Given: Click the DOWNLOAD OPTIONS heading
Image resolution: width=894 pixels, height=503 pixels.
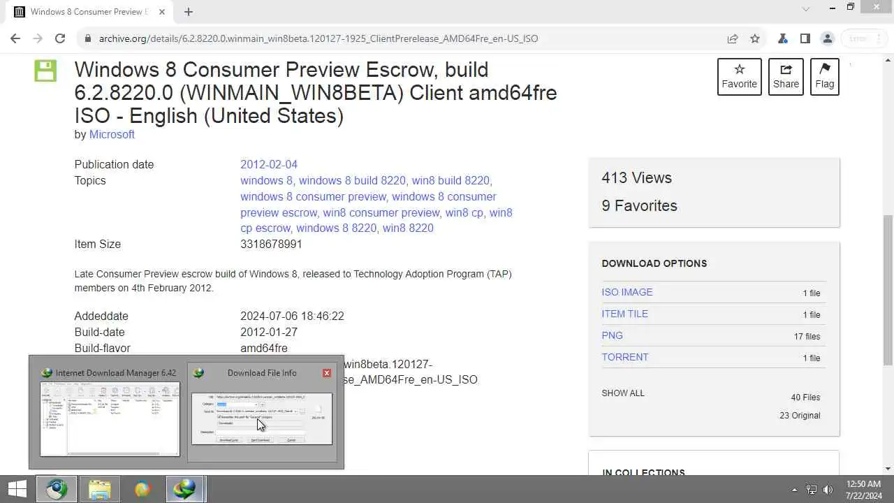Looking at the screenshot, I should tap(654, 263).
